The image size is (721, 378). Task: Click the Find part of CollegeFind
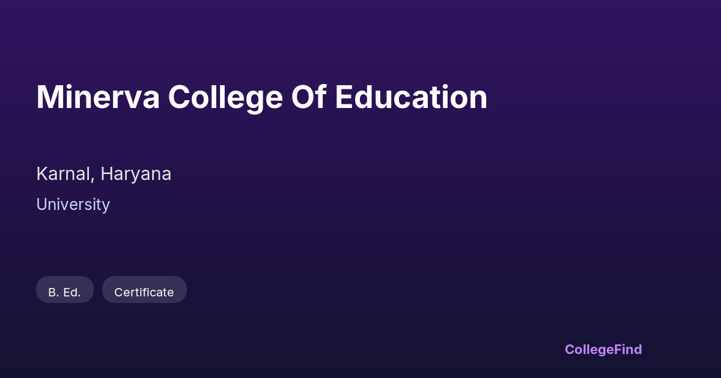(x=628, y=349)
